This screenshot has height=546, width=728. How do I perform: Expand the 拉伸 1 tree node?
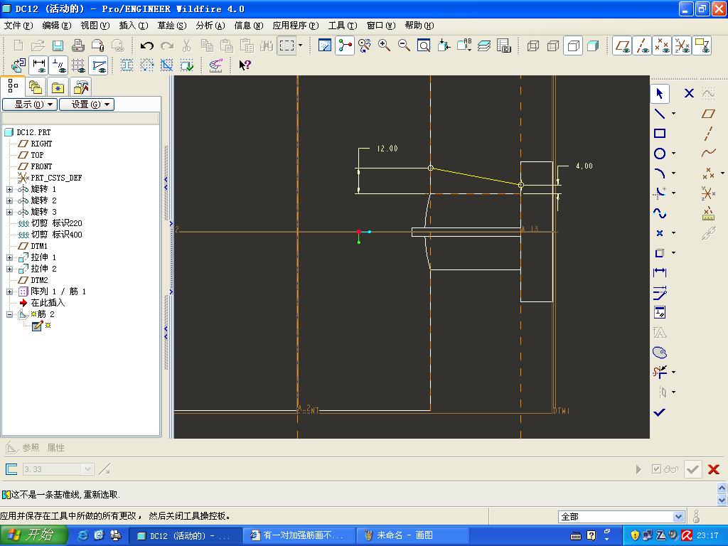point(9,257)
